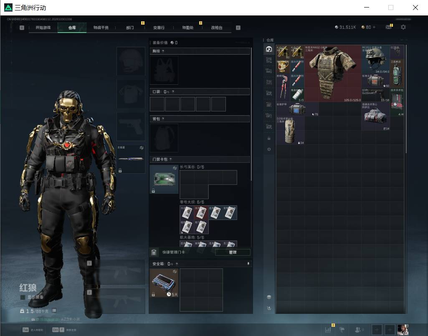
Task: Click the help marker next to 门禁卡包
Action: (x=171, y=159)
